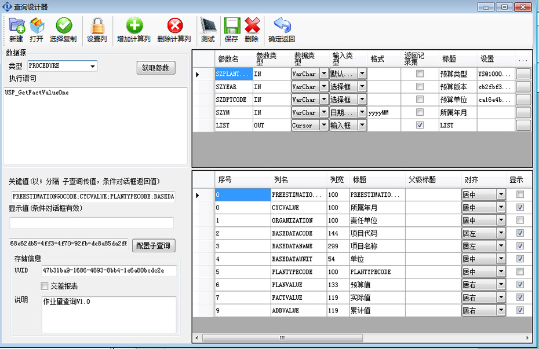Click the 保存 (Save) floppy disk icon
This screenshot has width=539, height=349.
(231, 26)
